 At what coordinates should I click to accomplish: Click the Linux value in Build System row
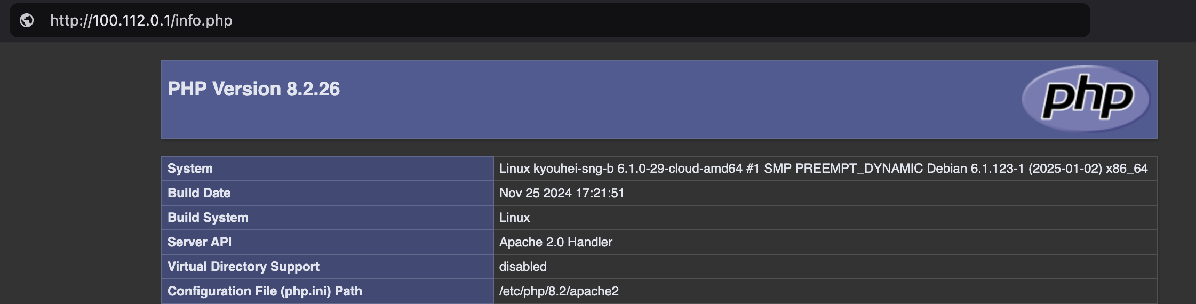(514, 218)
